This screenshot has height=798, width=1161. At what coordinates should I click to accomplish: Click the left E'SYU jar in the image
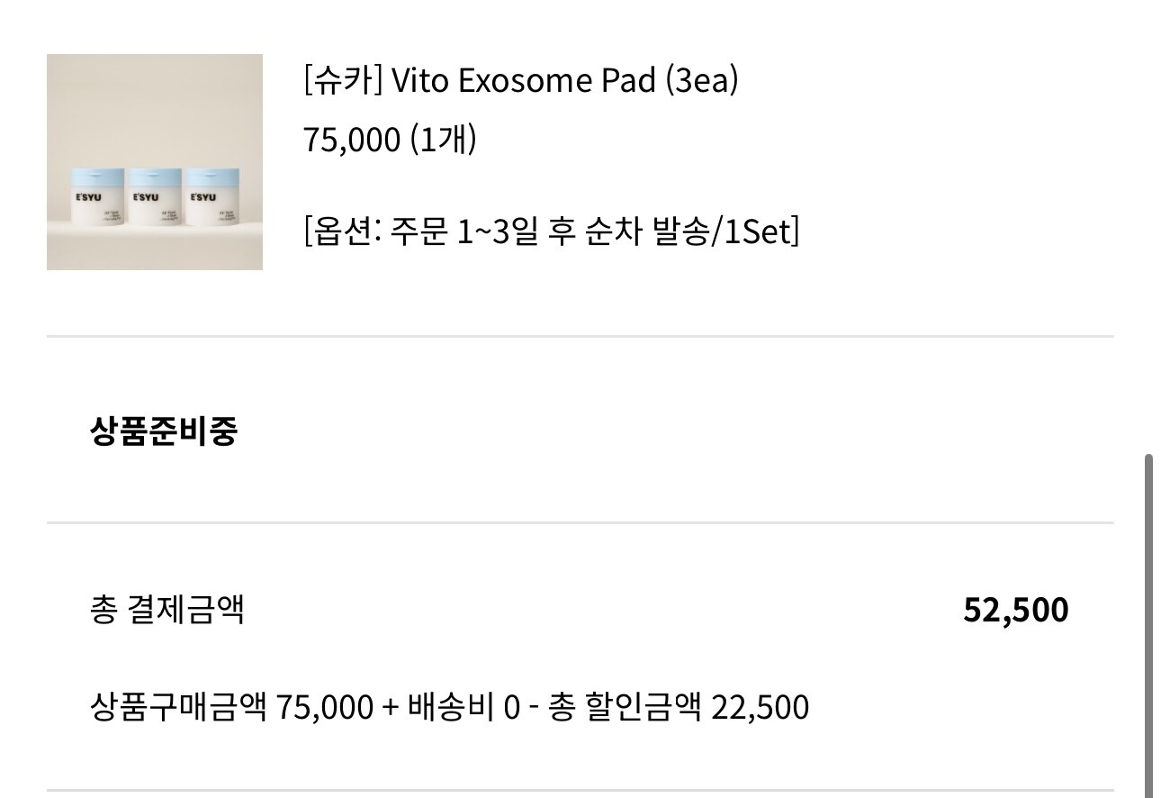pyautogui.click(x=97, y=198)
